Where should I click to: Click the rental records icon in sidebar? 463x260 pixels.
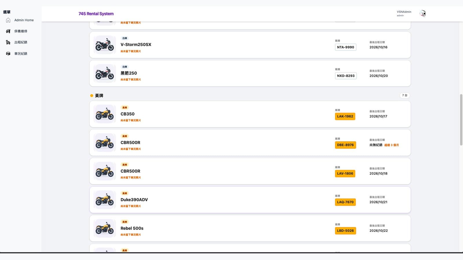click(x=8, y=42)
